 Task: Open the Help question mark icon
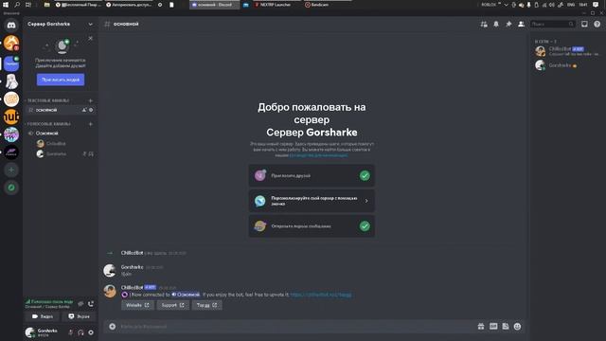point(597,24)
